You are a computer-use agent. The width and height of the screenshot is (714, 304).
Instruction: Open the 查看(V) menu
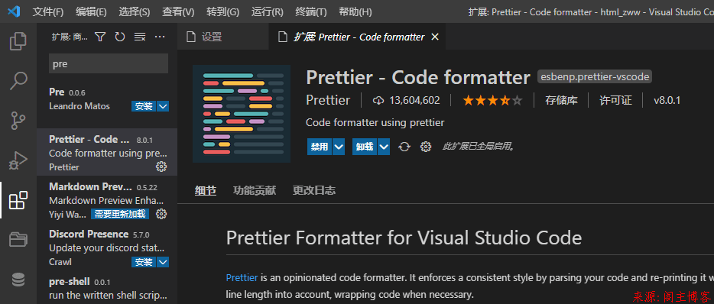point(178,11)
